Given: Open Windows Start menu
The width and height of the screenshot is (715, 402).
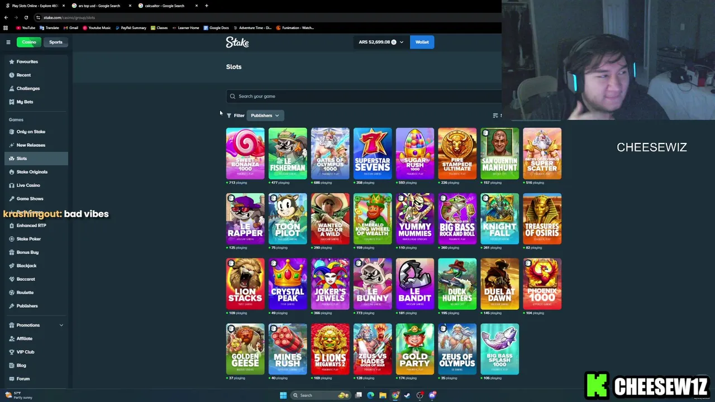Looking at the screenshot, I should point(283,395).
